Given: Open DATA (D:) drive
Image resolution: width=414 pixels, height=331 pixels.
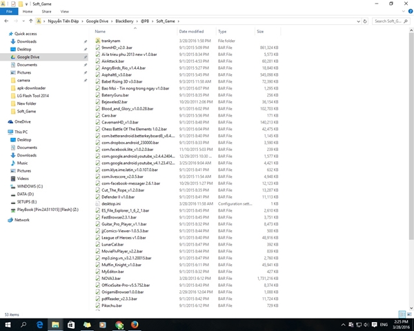Looking at the screenshot, I should [26, 194].
